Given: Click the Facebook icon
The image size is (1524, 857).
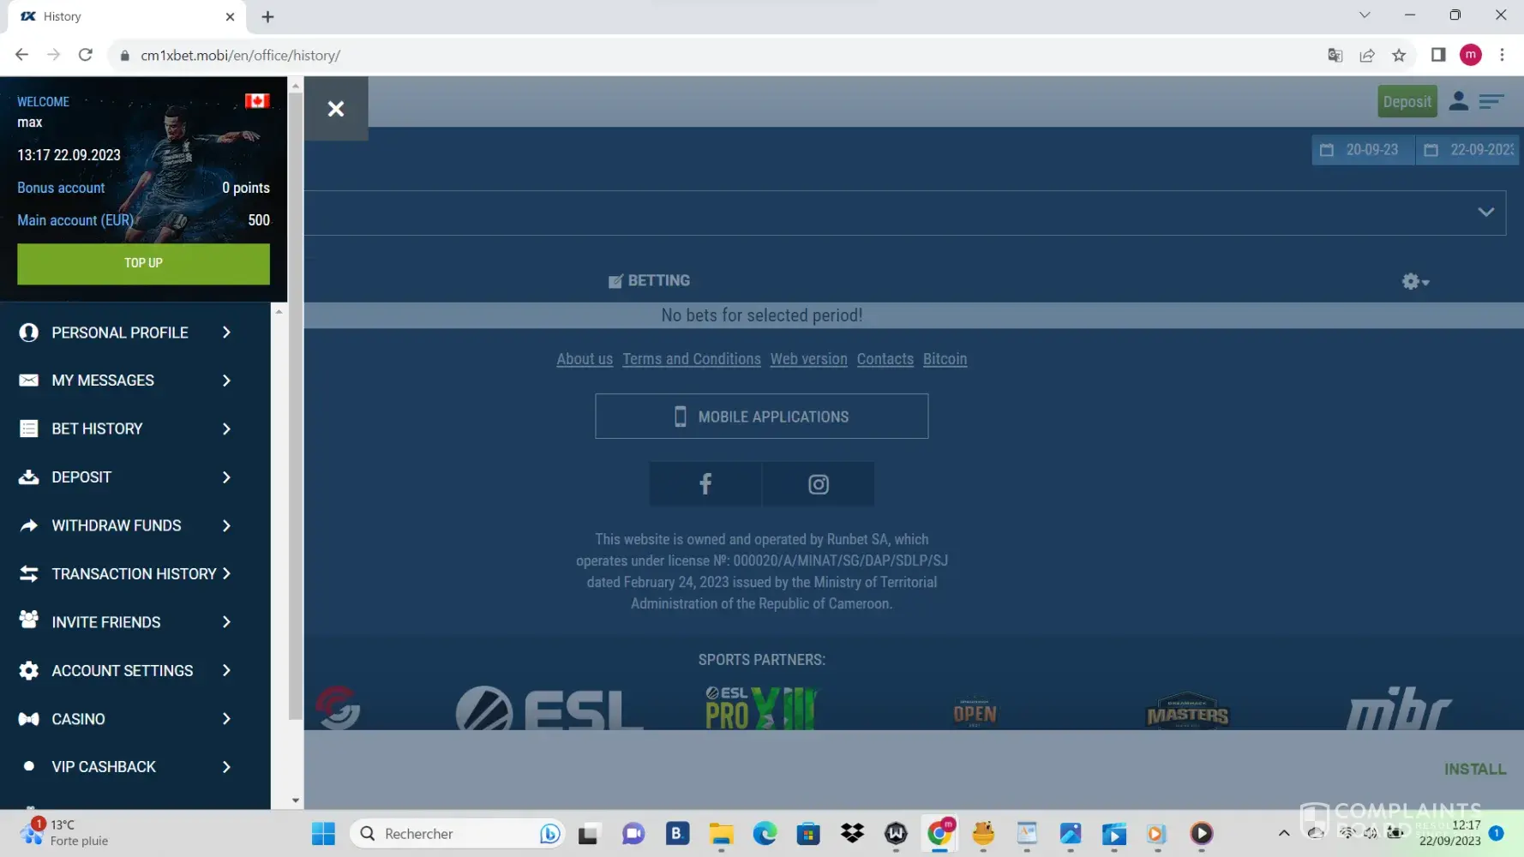Looking at the screenshot, I should pyautogui.click(x=705, y=484).
